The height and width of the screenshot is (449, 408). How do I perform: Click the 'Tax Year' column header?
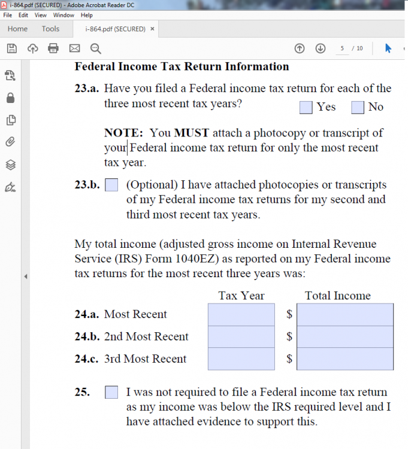241,296
